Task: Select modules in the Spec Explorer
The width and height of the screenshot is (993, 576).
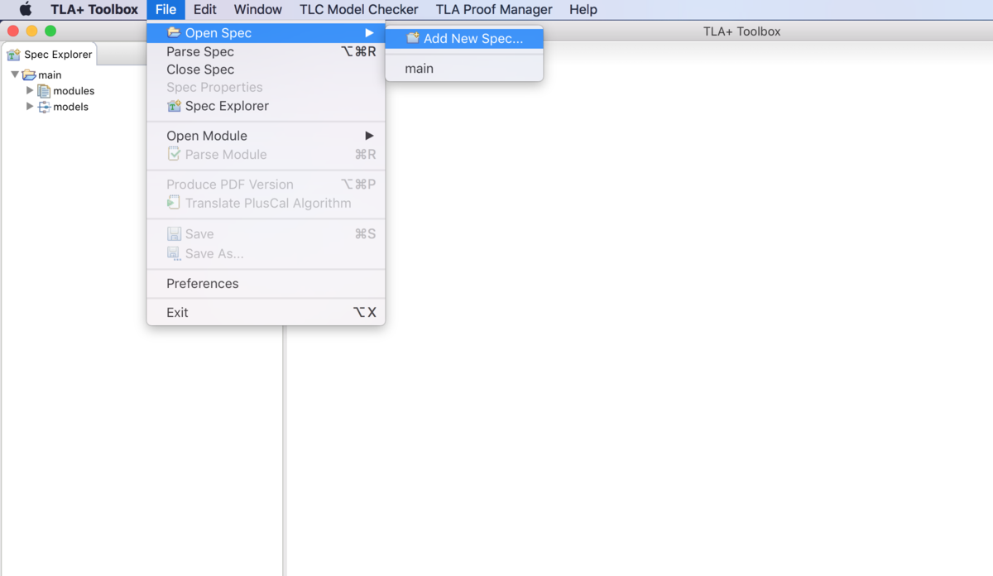Action: 74,91
